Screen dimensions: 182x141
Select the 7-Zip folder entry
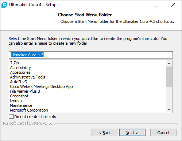(15, 63)
